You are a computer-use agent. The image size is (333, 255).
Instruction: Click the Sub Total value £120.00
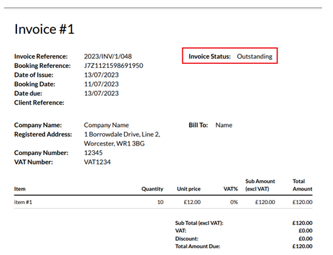coord(302,223)
